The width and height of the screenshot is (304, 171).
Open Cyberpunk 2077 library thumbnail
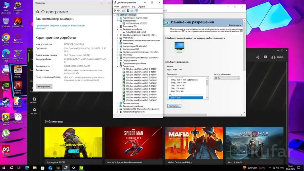point(73,143)
